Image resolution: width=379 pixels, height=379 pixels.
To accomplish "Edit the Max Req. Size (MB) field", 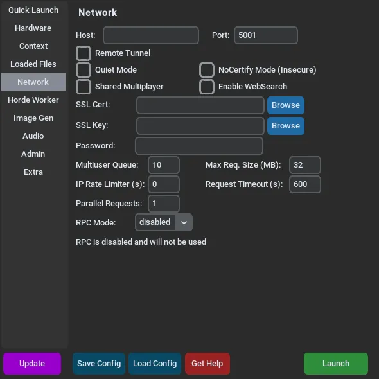I will pos(305,165).
